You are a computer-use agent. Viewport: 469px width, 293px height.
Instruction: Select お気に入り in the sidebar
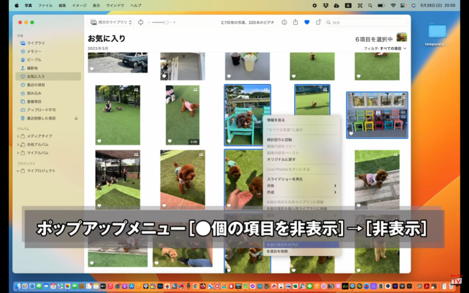(48, 76)
